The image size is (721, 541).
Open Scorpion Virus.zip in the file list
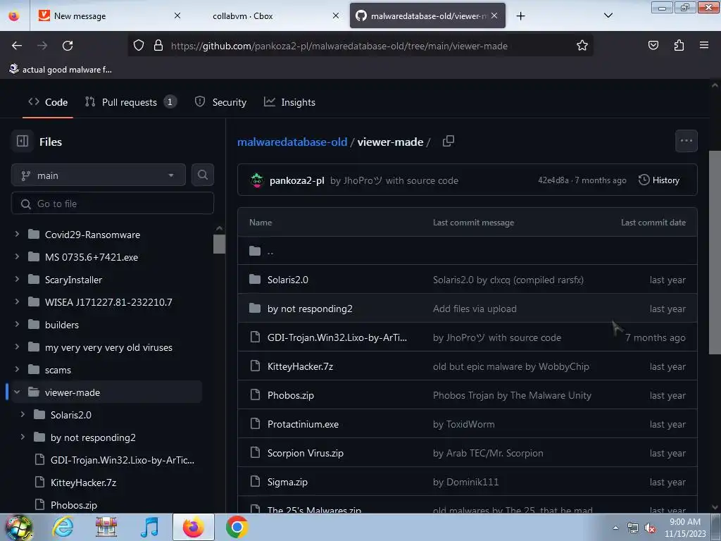tap(306, 453)
